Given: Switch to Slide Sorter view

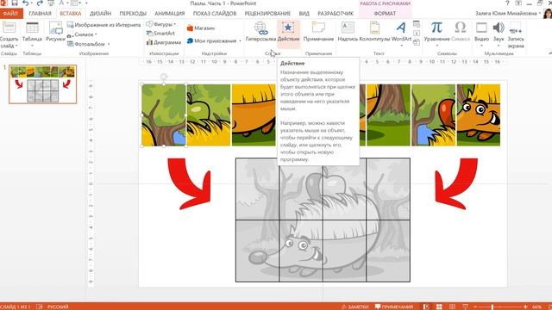Looking at the screenshot, I should point(439,307).
